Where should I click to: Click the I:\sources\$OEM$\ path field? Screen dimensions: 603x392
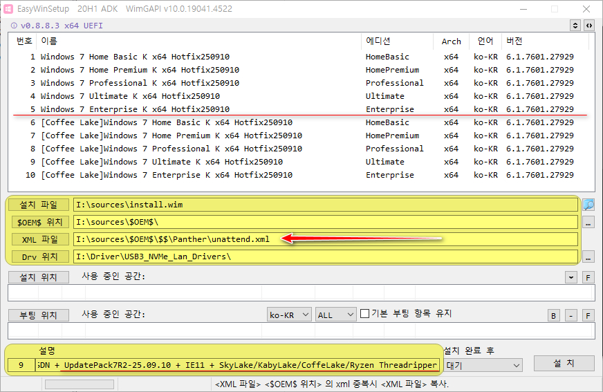pyautogui.click(x=325, y=222)
